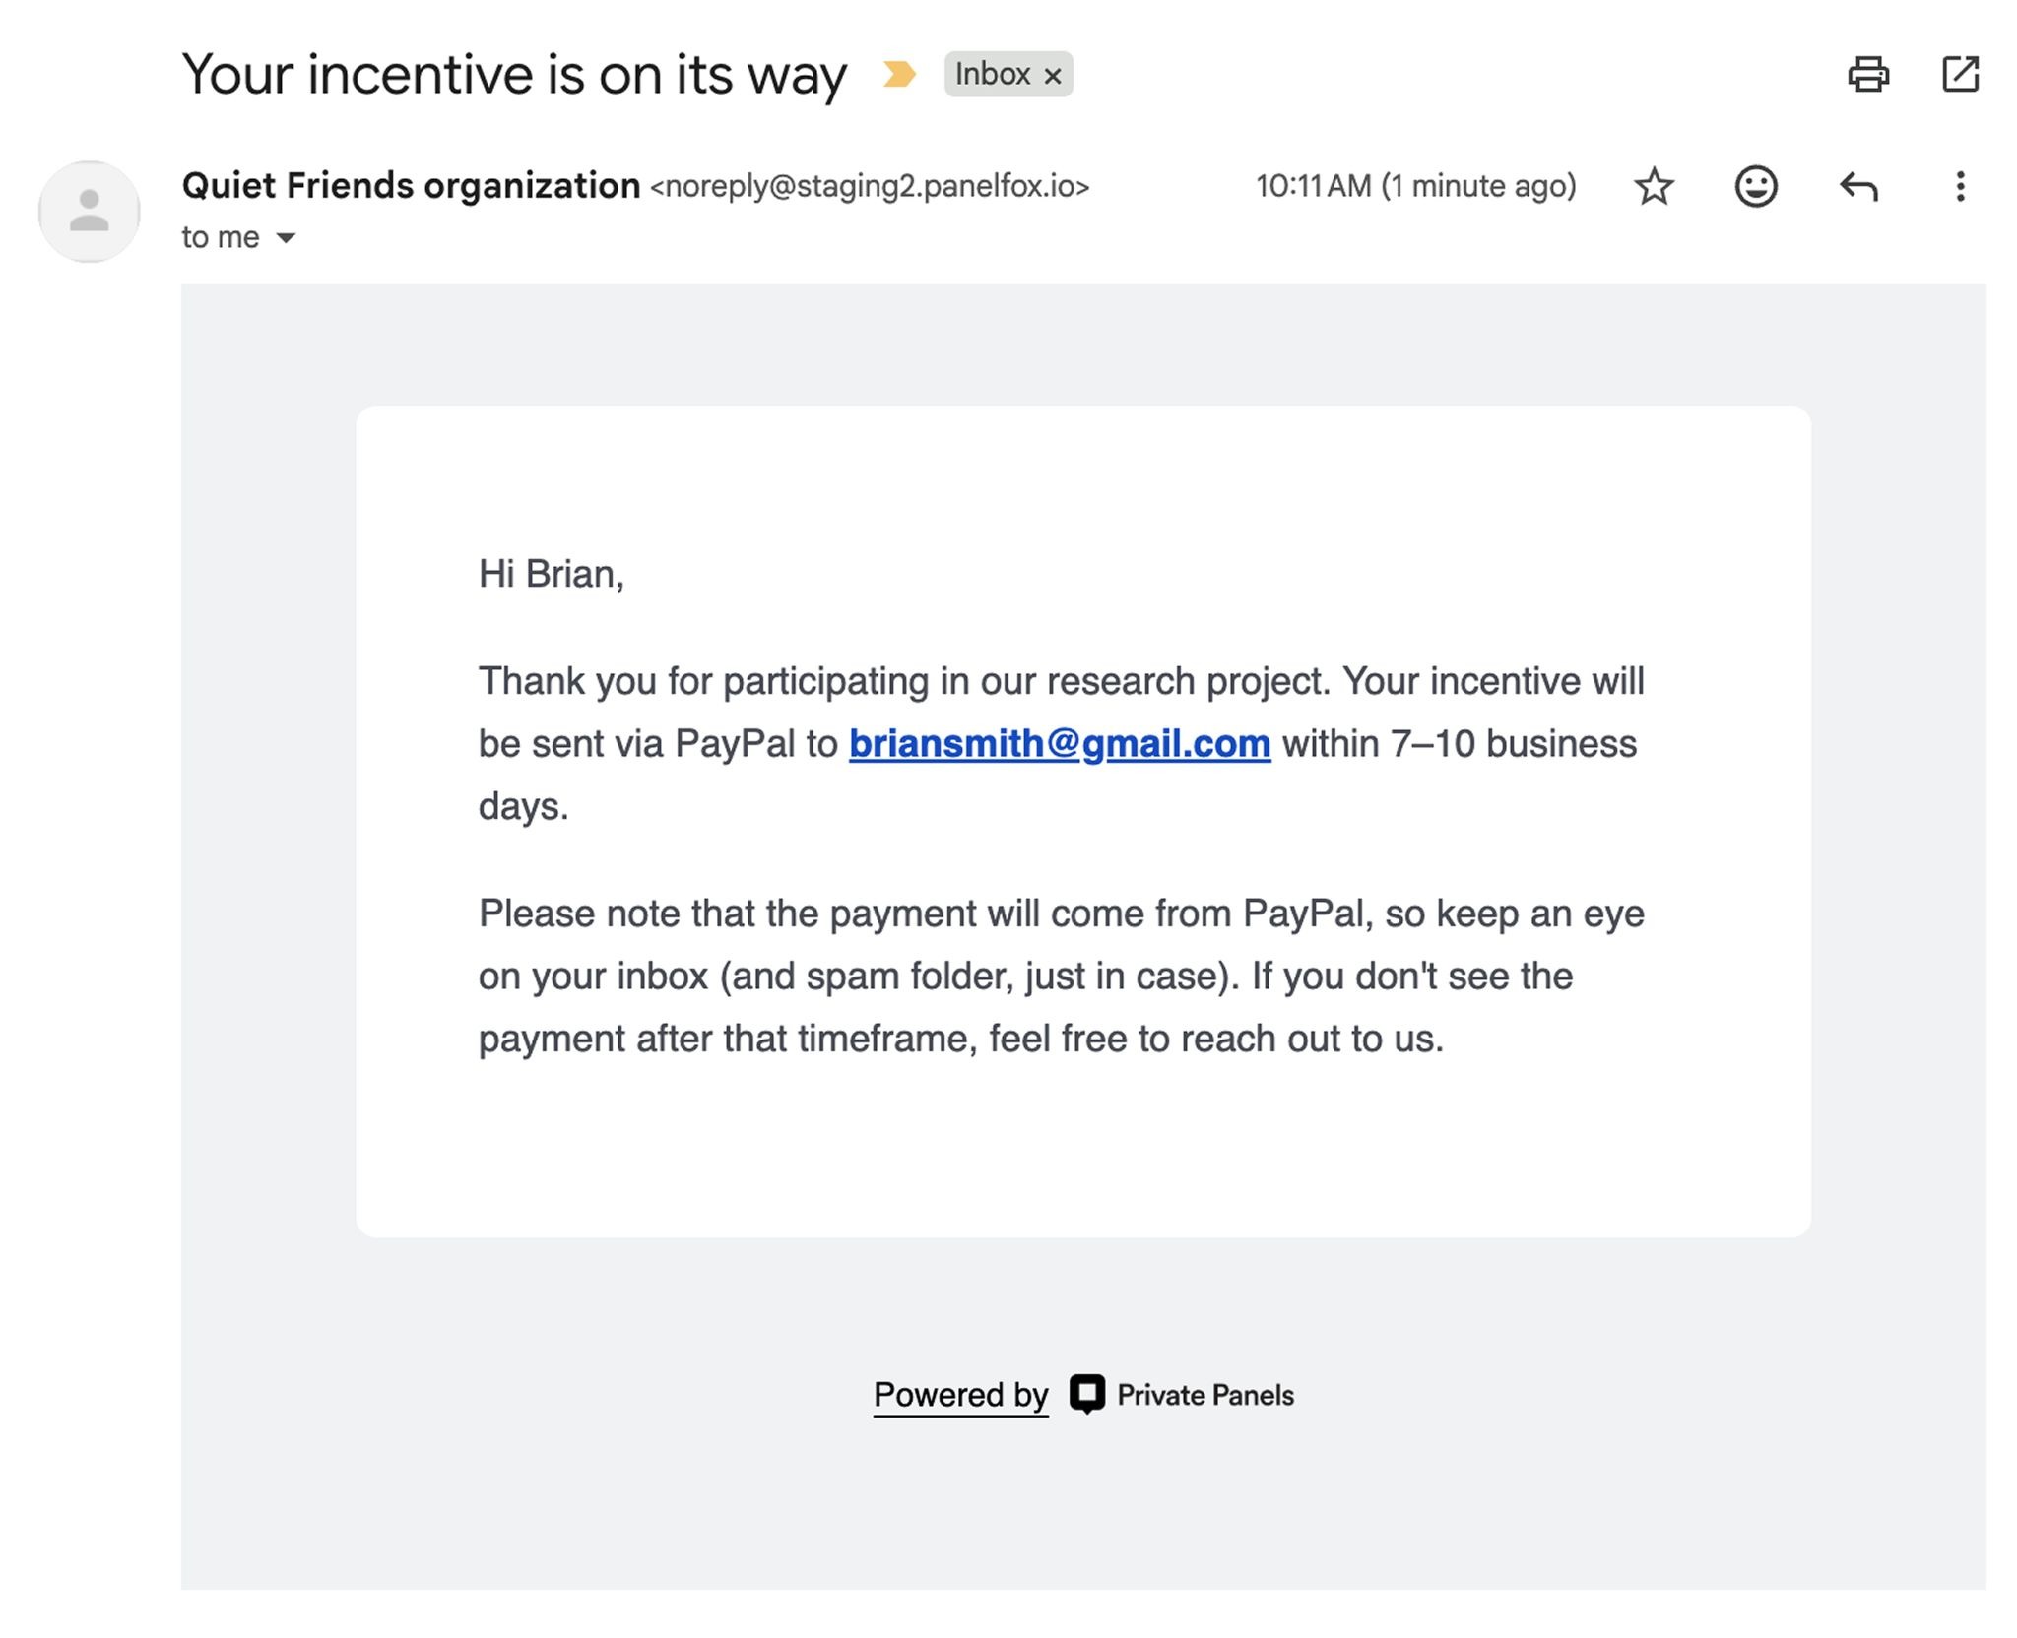
Task: Click the sender's profile avatar
Action: click(x=90, y=212)
